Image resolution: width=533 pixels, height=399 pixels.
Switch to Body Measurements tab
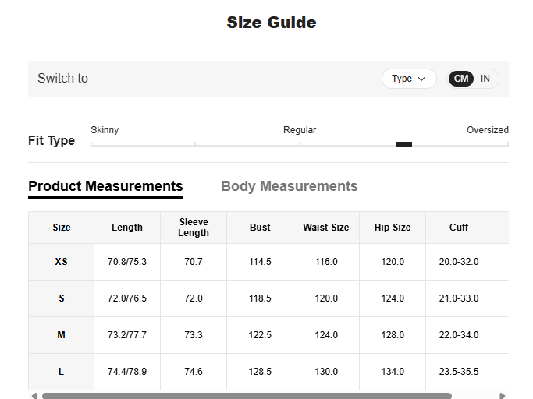coord(289,186)
